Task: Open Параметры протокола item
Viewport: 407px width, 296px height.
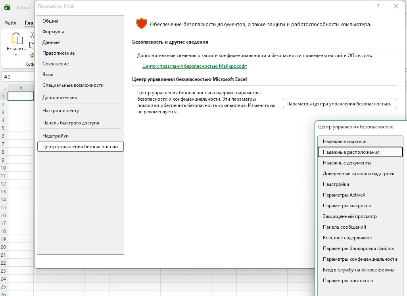Action: pos(360,281)
